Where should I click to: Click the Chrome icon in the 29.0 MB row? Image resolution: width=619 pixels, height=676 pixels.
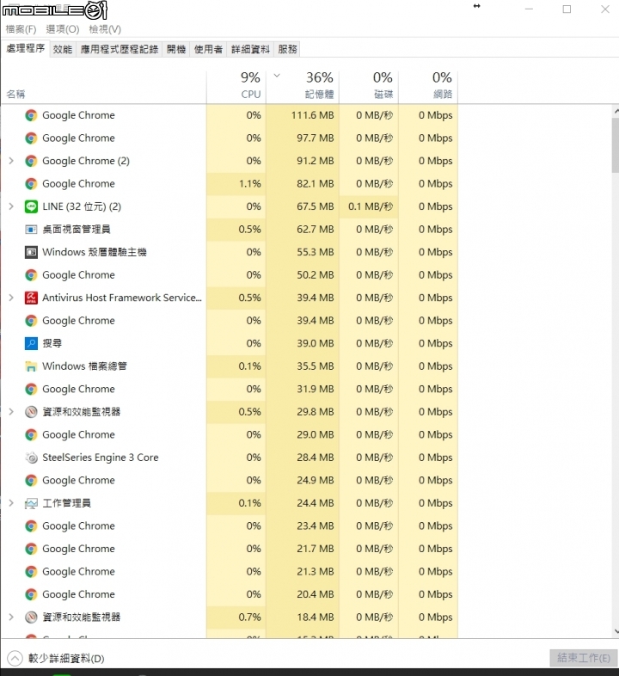(x=31, y=435)
